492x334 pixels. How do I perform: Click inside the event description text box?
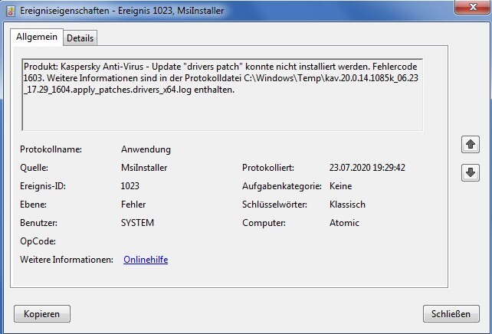(x=222, y=94)
